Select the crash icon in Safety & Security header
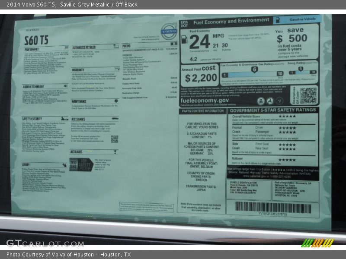Image resolution: width=346 pixels, height=259 pixels. 64,119
